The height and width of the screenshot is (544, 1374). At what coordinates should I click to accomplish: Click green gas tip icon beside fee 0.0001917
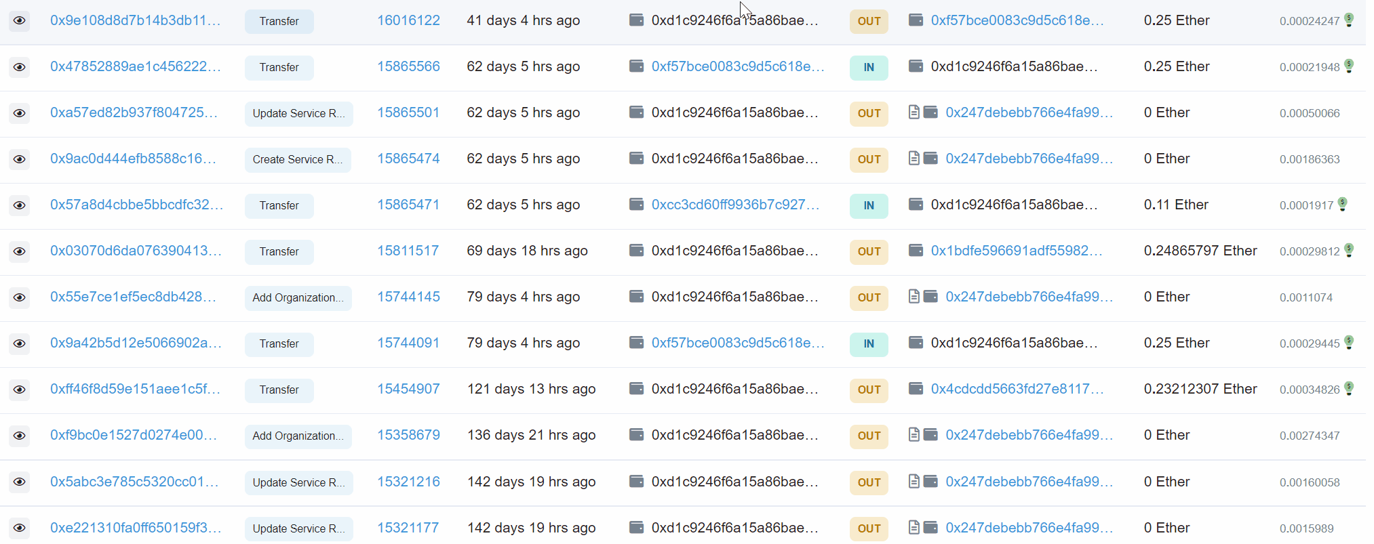1343,204
